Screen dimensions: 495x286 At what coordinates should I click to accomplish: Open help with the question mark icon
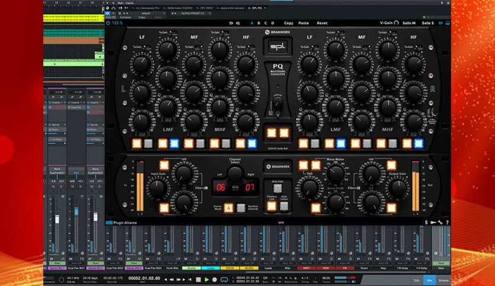tap(447, 222)
